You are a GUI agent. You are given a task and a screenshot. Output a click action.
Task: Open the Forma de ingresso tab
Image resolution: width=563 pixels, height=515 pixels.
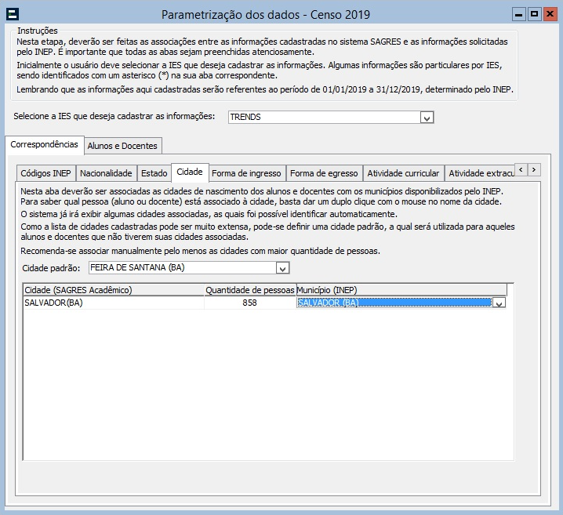tap(245, 173)
